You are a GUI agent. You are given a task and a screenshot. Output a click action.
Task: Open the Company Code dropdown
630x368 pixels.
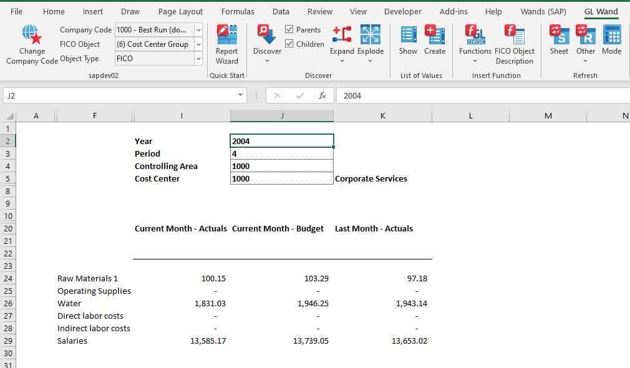198,29
